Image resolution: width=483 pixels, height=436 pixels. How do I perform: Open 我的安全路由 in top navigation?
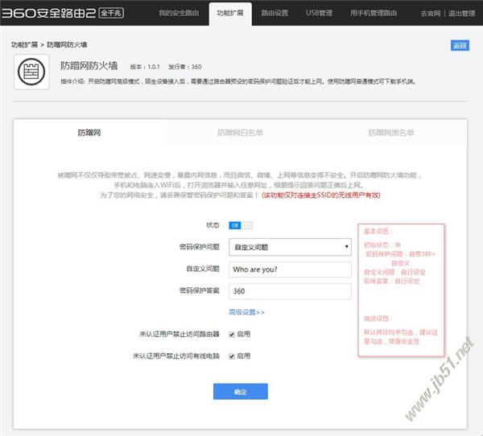tap(179, 13)
